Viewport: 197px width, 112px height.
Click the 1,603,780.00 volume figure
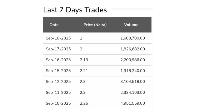[x=133, y=38]
